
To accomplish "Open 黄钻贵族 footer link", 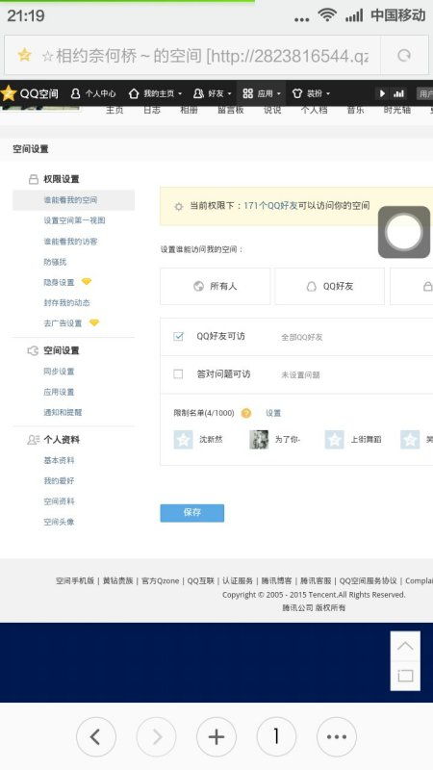I will coord(117,581).
